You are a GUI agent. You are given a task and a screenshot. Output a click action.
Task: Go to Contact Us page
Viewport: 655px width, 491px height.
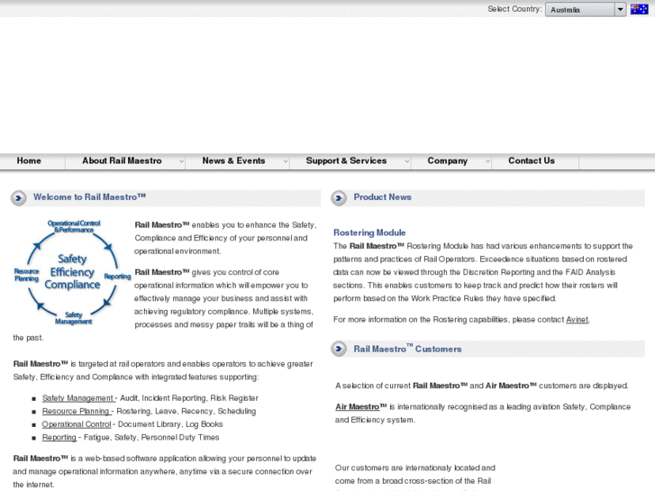pos(532,161)
